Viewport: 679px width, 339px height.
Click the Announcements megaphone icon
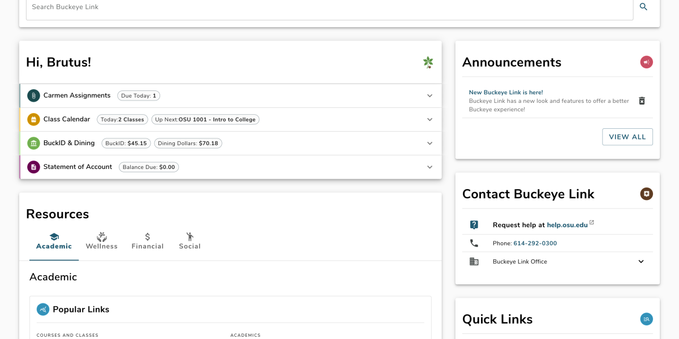pos(646,62)
